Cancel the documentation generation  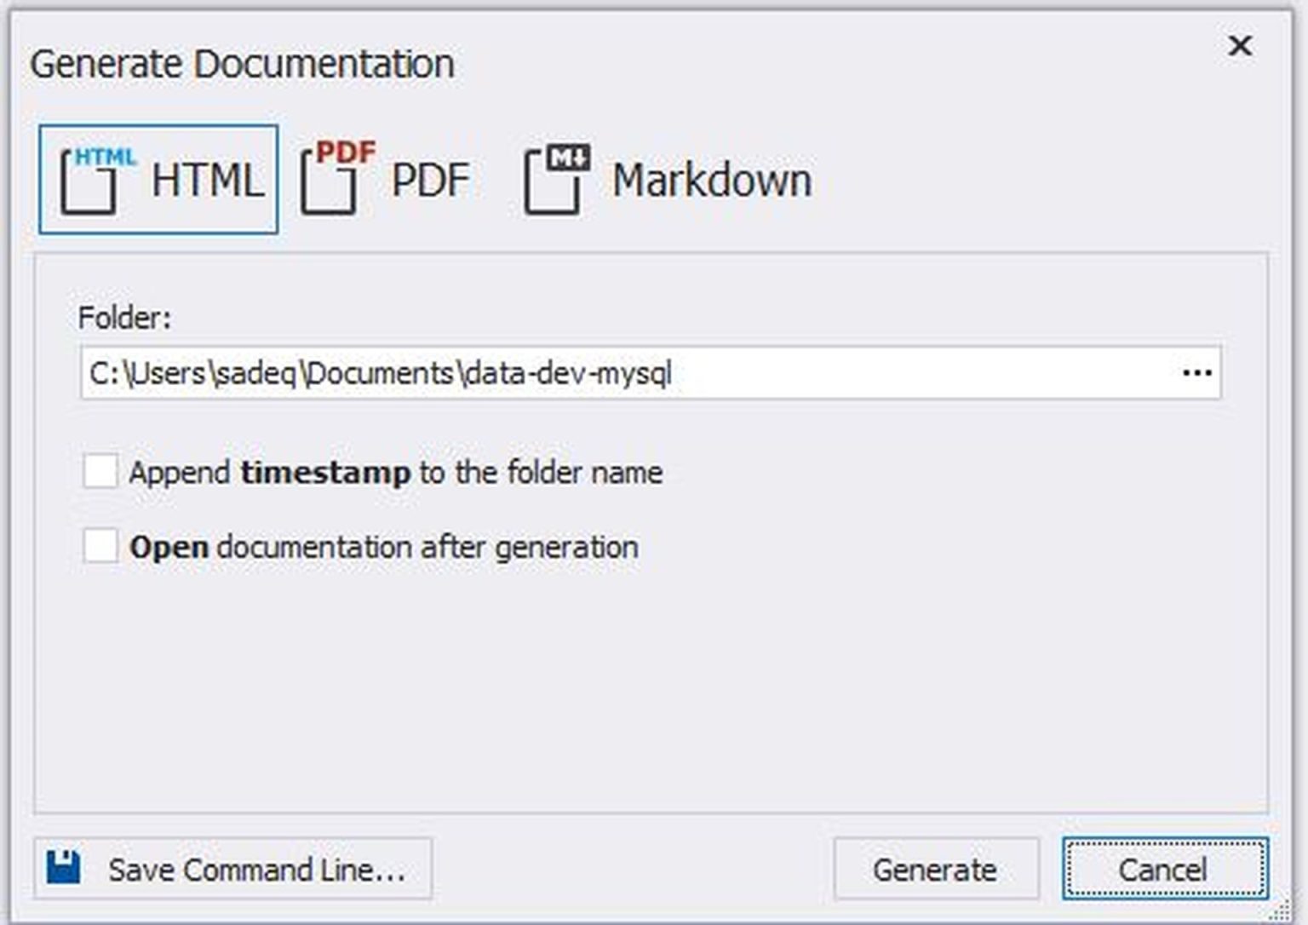coord(1163,869)
